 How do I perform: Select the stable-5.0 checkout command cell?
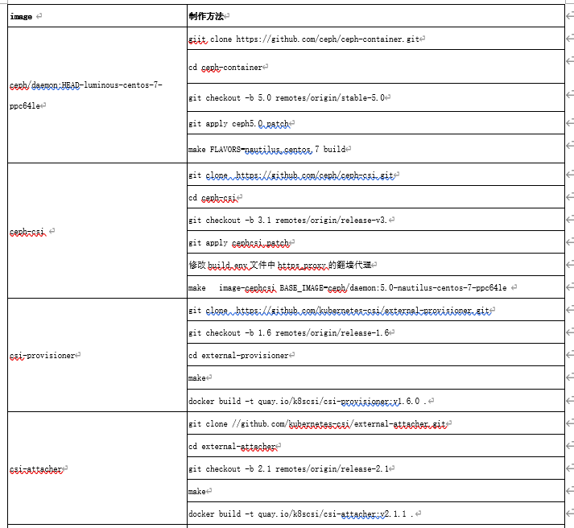[x=376, y=97]
